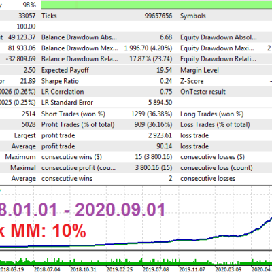The width and height of the screenshot is (272, 272).
Task: Select the 15 (3 800.16) value
Action: (x=154, y=157)
